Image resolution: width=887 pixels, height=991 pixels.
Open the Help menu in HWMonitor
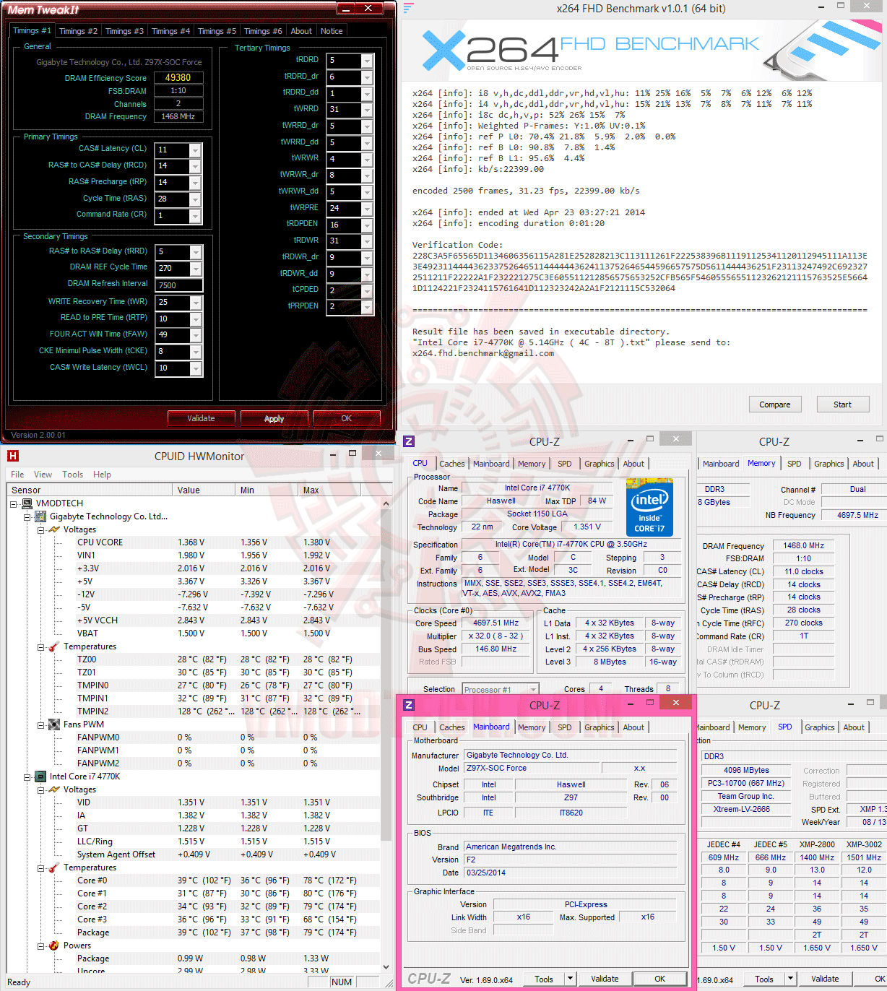(102, 475)
